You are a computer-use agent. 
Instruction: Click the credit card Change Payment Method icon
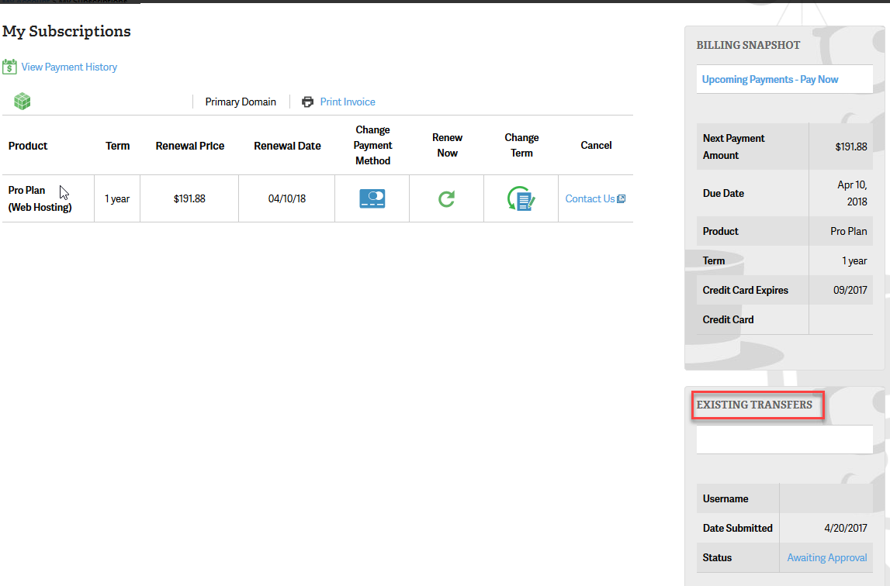tap(372, 199)
